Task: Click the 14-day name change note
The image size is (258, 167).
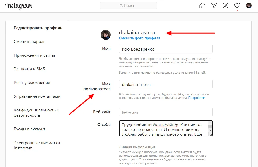Action: [162, 73]
